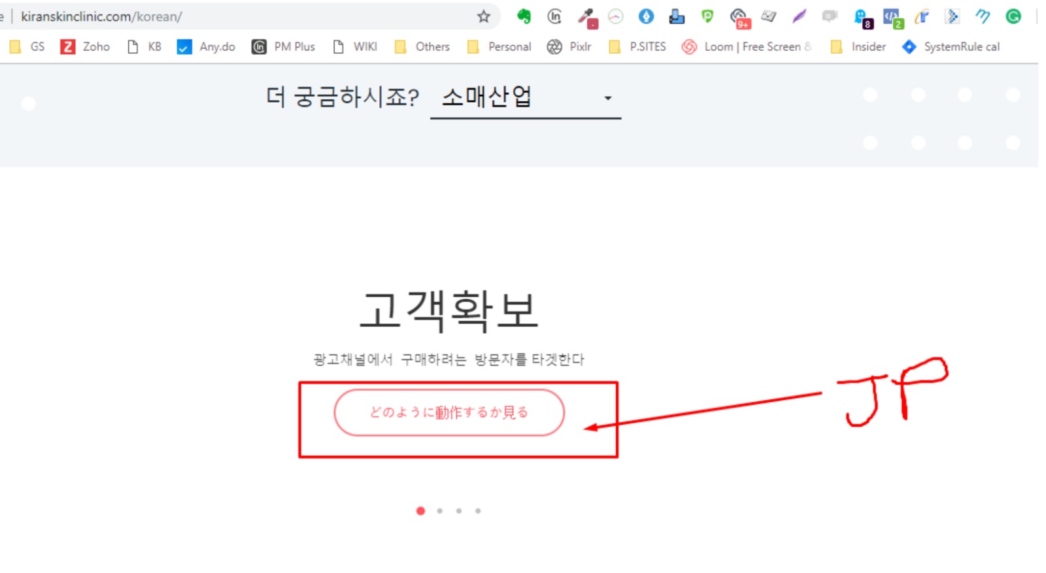The width and height of the screenshot is (1046, 573).
Task: Open the Loom bookmark
Action: 746,46
